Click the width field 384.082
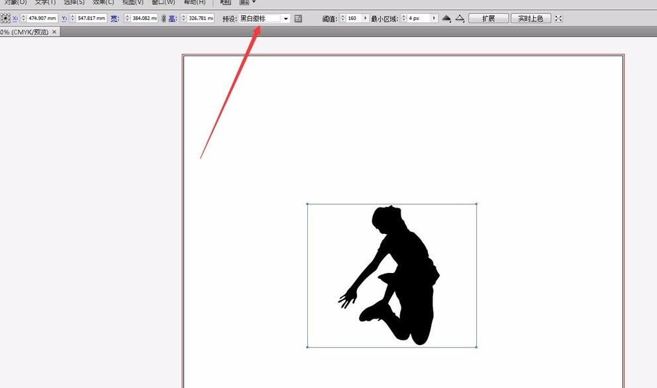Viewport: 657px width, 388px height. [144, 19]
